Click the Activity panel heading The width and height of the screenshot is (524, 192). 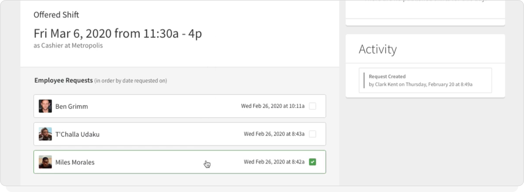[x=378, y=49]
